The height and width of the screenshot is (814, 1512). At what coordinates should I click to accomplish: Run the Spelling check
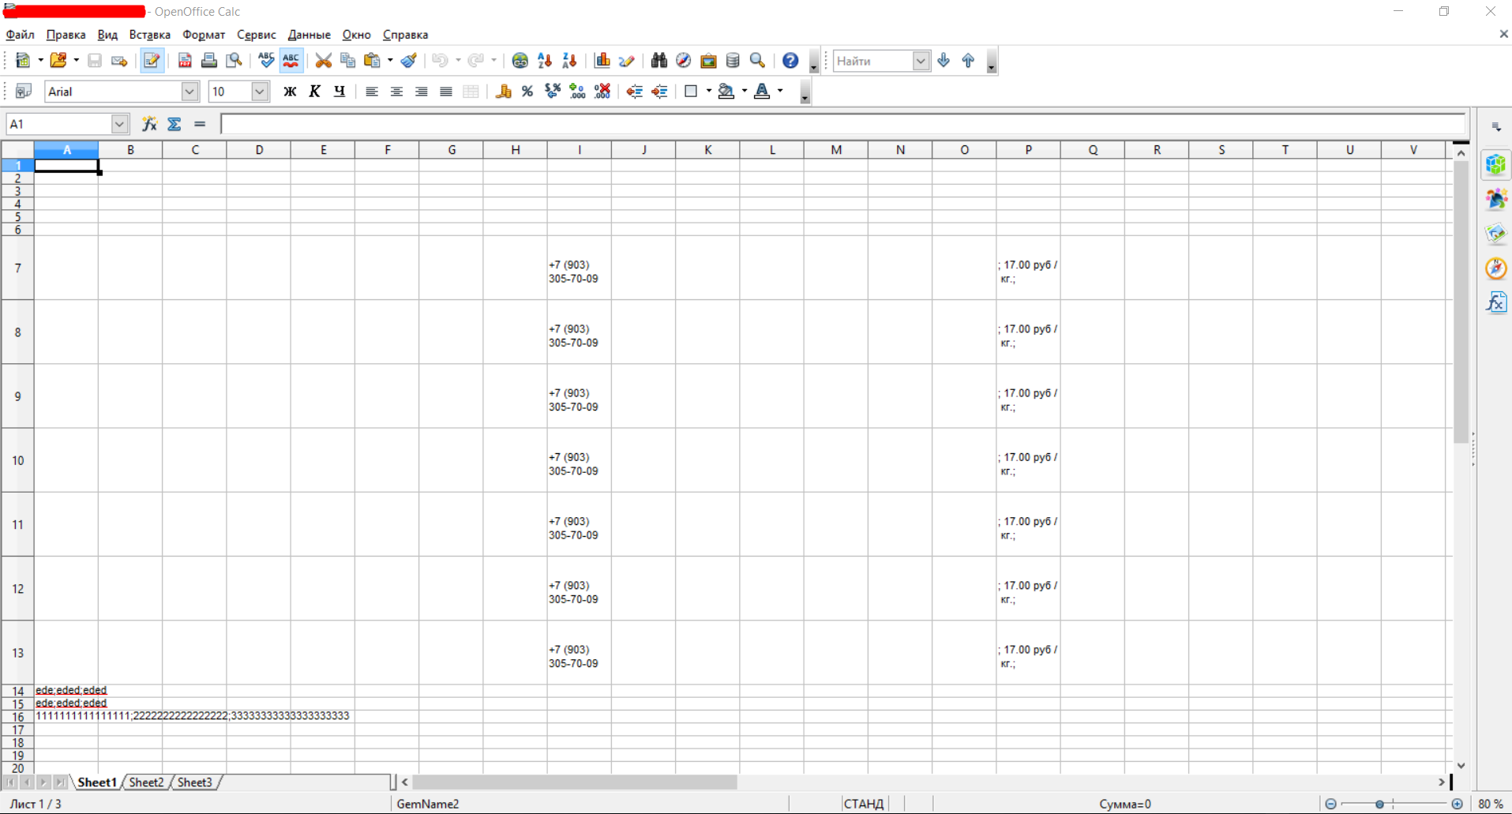(x=266, y=61)
